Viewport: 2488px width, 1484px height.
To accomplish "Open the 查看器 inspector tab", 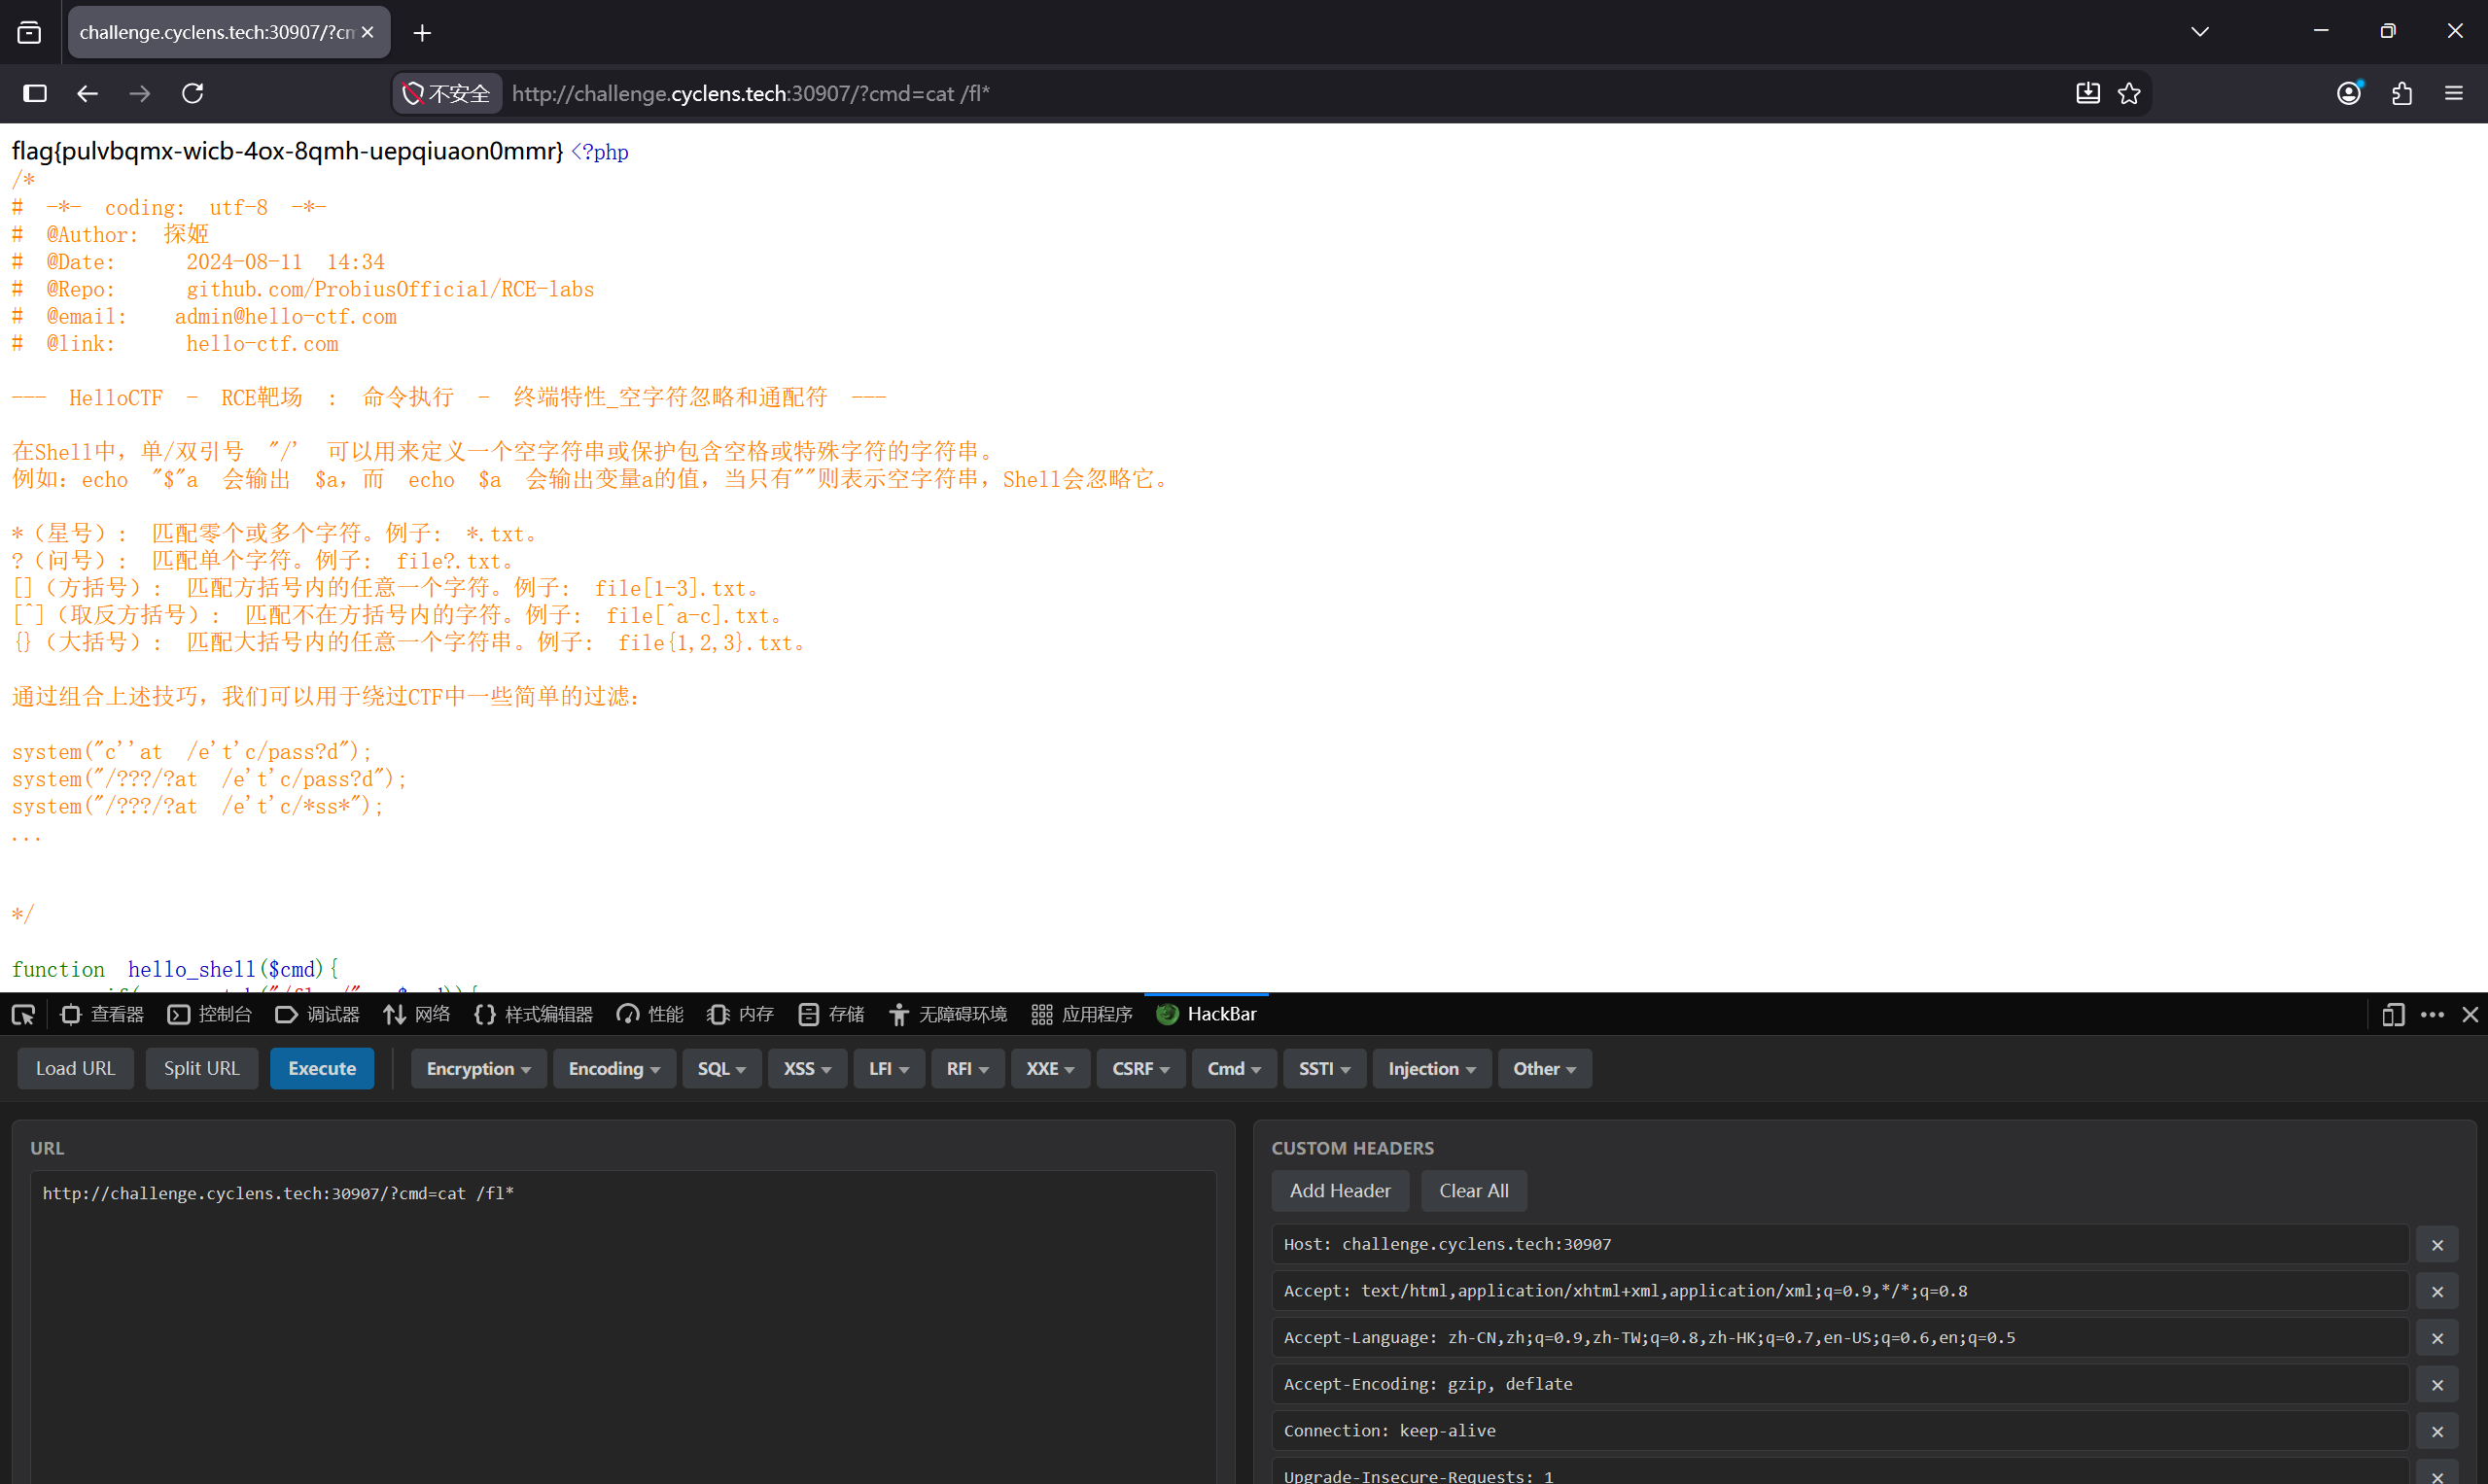I will [102, 1015].
